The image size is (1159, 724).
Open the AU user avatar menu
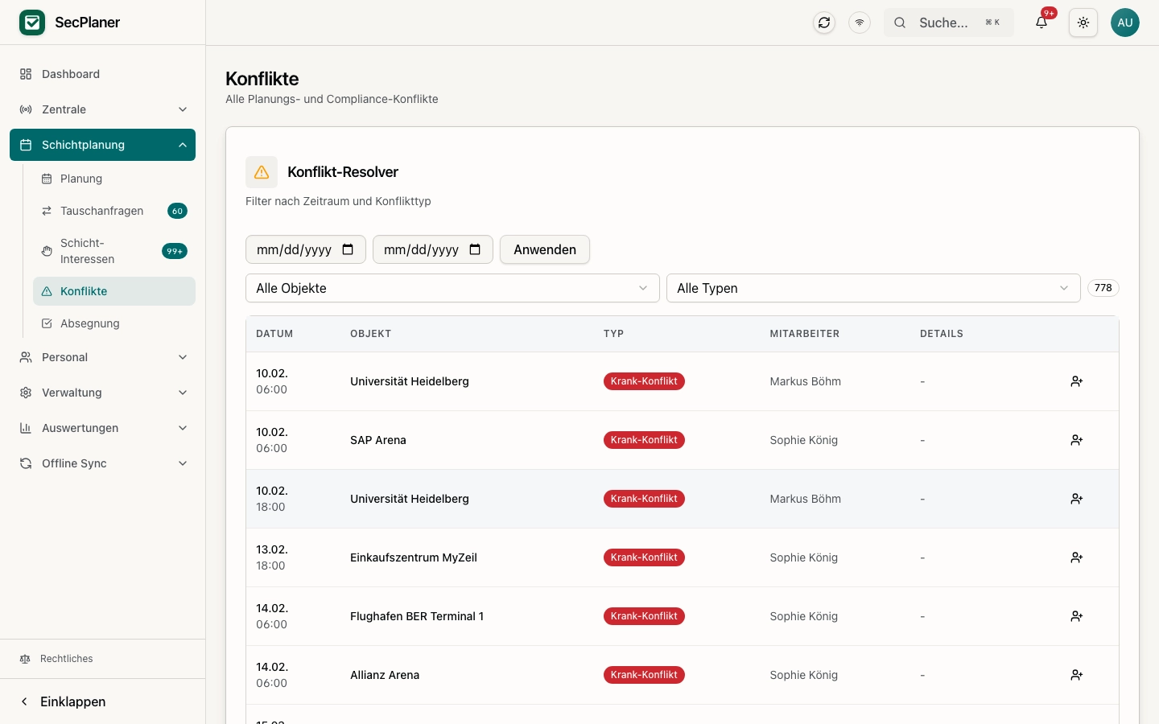(1124, 23)
